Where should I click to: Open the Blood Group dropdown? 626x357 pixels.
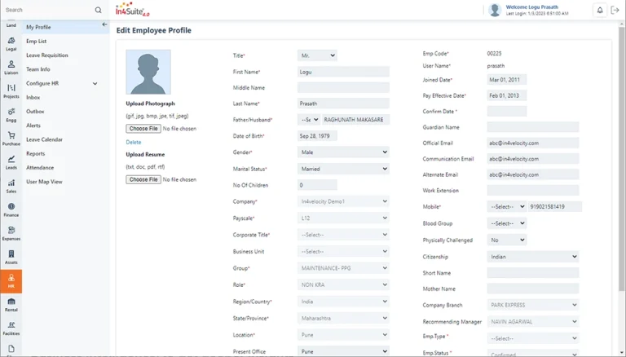tap(507, 223)
